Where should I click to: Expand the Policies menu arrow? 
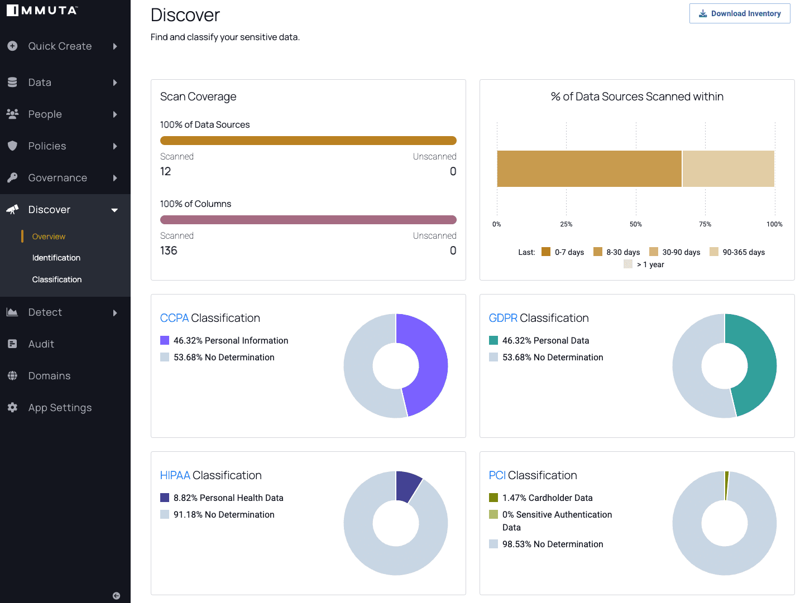point(115,146)
